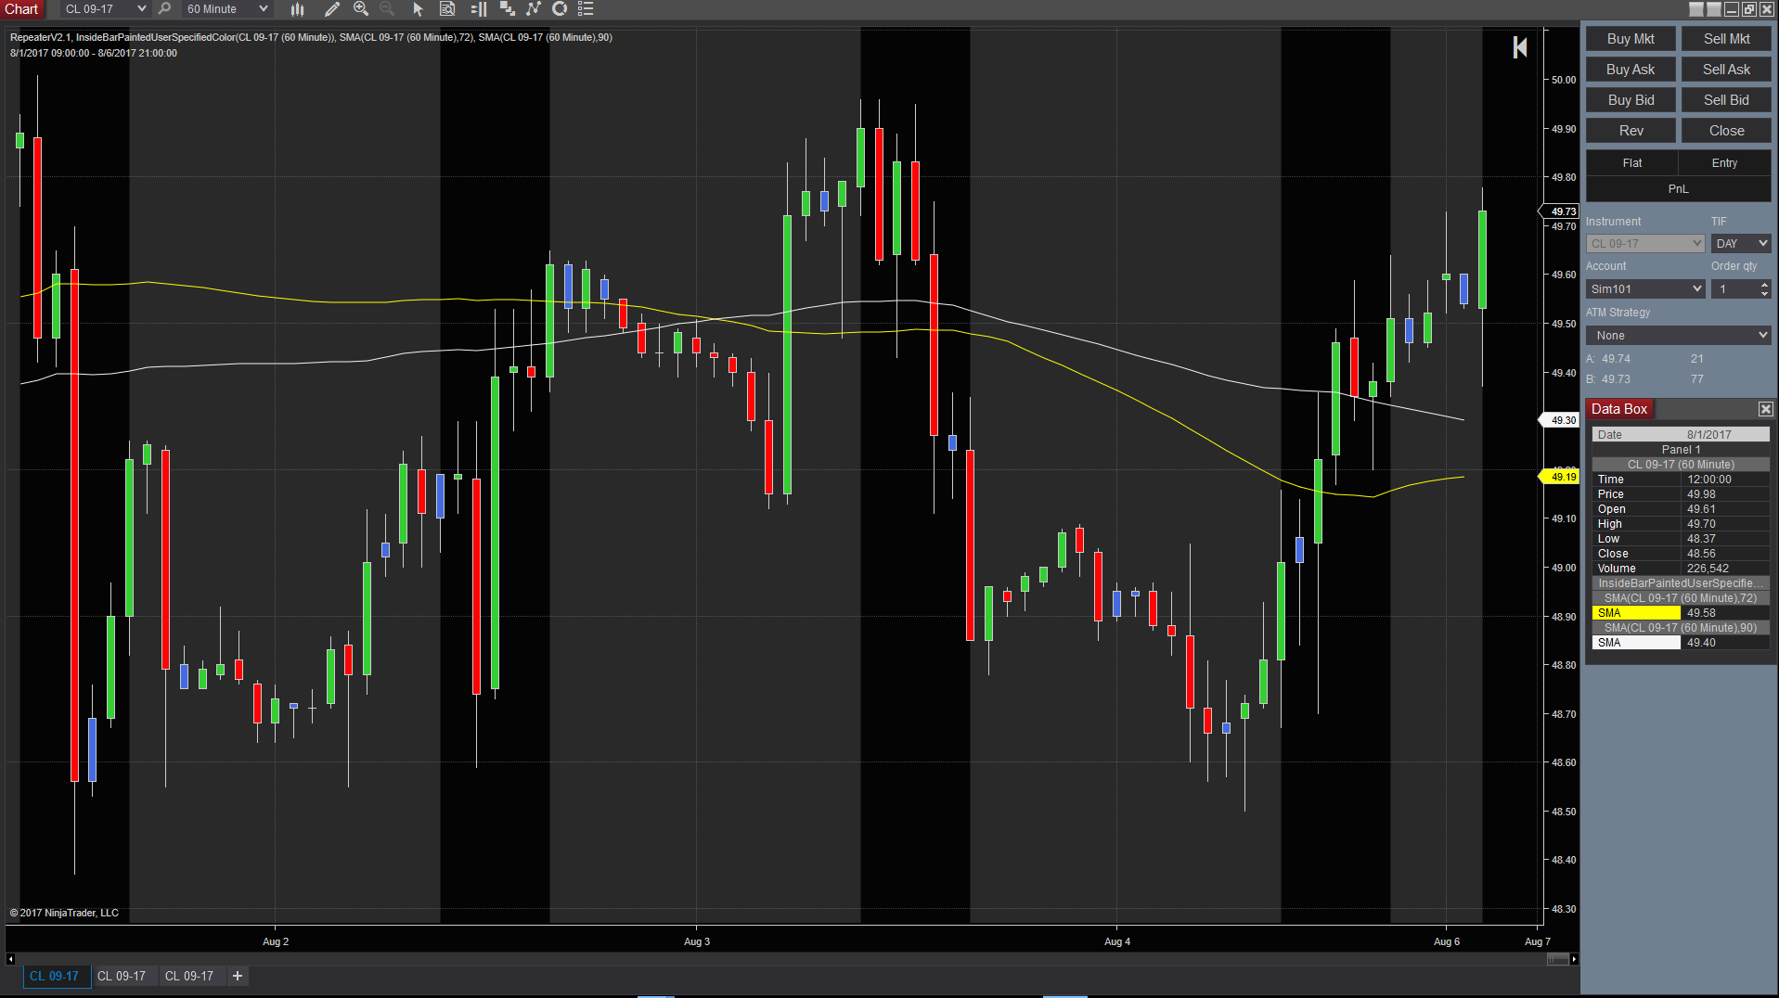Click the Buy Ask button

[x=1631, y=70]
